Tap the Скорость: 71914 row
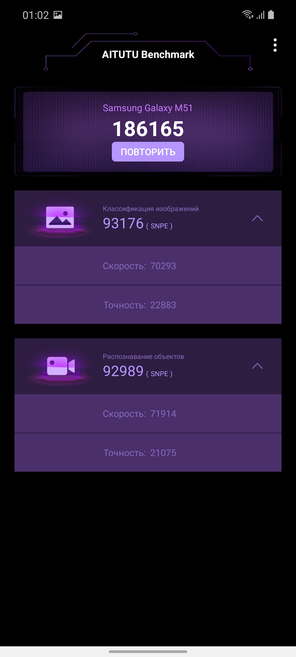This screenshot has height=657, width=296. [148, 414]
